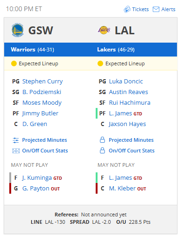This screenshot has width=183, height=240.
Task: Open J. Kuminga under May Not Play
Action: [37, 178]
